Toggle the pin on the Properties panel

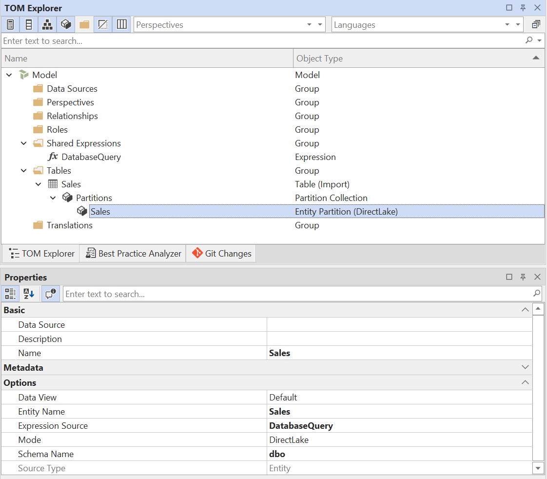(x=523, y=277)
